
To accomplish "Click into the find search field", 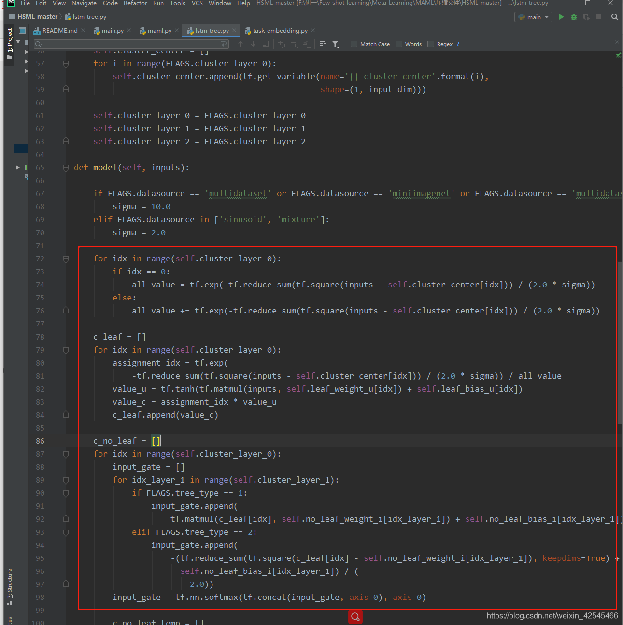I will point(130,44).
